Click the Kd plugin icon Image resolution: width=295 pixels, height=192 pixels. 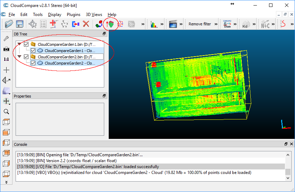pyautogui.click(x=245, y=24)
